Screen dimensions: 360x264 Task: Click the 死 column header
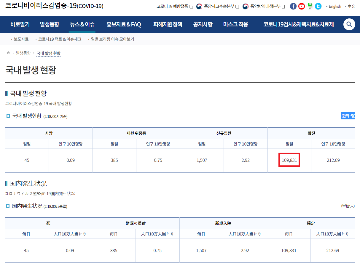click(48, 223)
